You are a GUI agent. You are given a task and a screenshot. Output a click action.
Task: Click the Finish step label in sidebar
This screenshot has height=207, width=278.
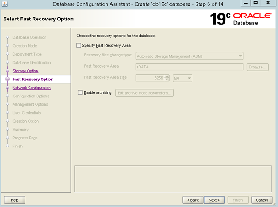[17, 146]
